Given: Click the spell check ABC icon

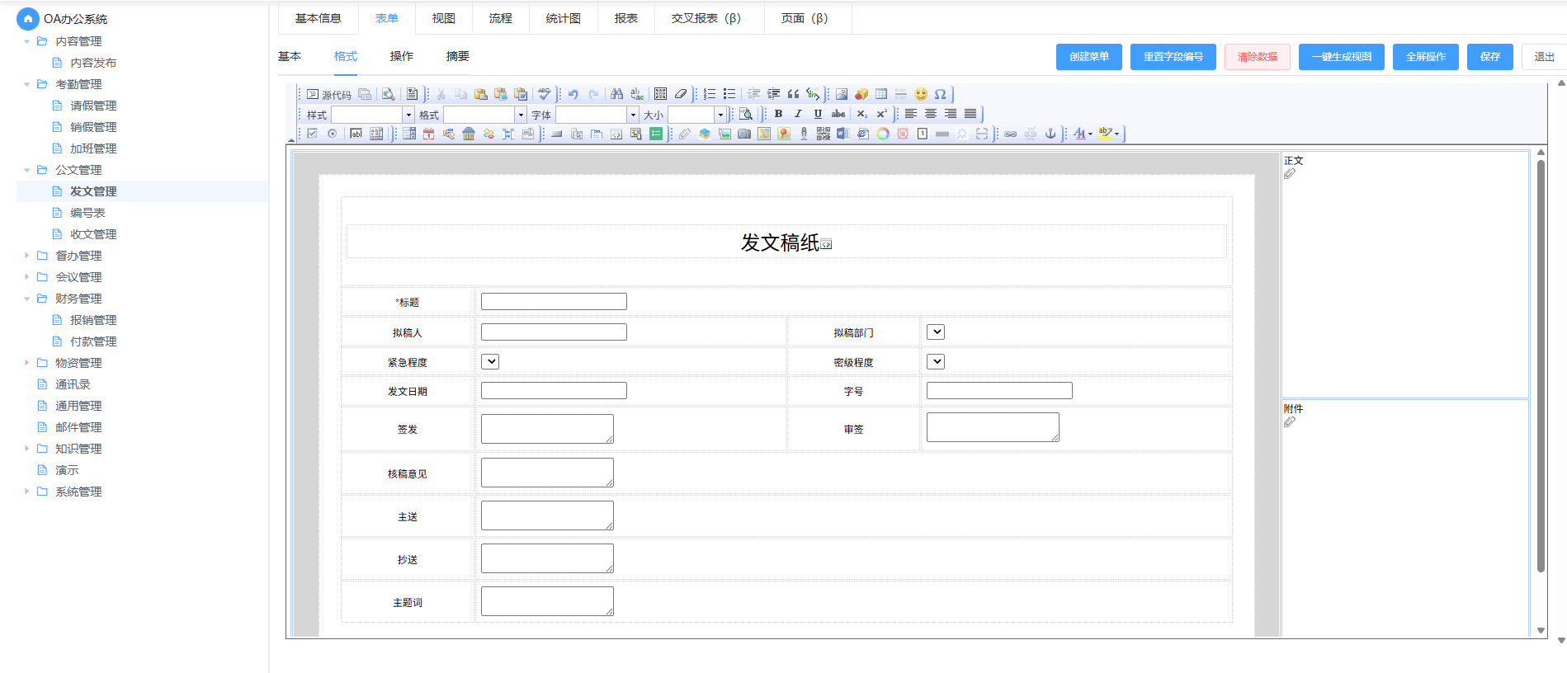Looking at the screenshot, I should (x=544, y=94).
